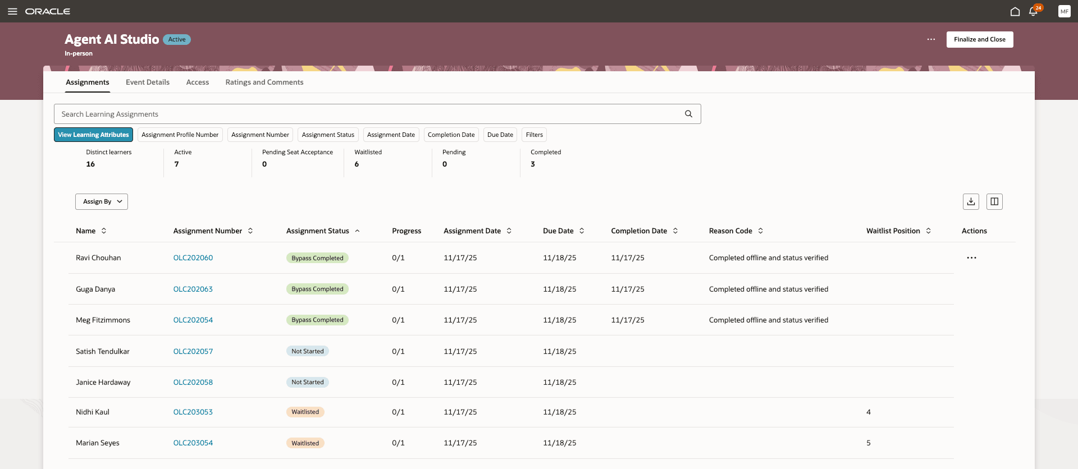Click Waitlisted badge for Nidhi Kaul
This screenshot has width=1078, height=469.
pyautogui.click(x=305, y=412)
